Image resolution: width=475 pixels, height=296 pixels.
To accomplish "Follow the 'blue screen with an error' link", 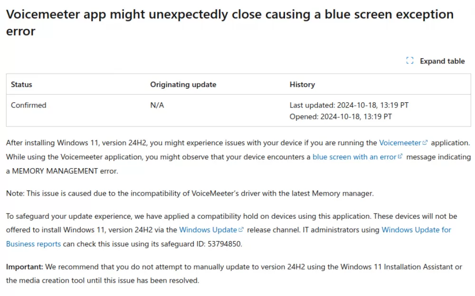I will pyautogui.click(x=354, y=157).
